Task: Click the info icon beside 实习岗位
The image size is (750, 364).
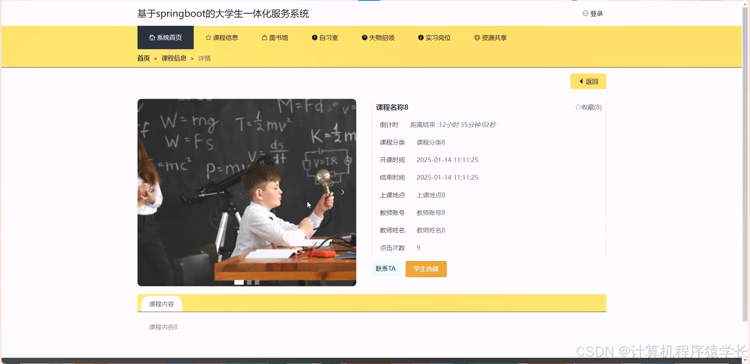Action: (x=421, y=37)
